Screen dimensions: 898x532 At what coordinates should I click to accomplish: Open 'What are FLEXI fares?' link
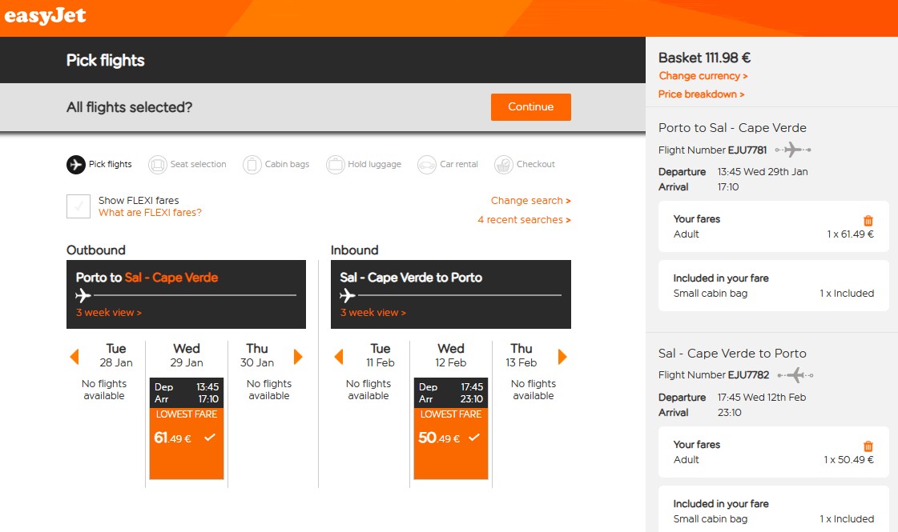point(150,213)
